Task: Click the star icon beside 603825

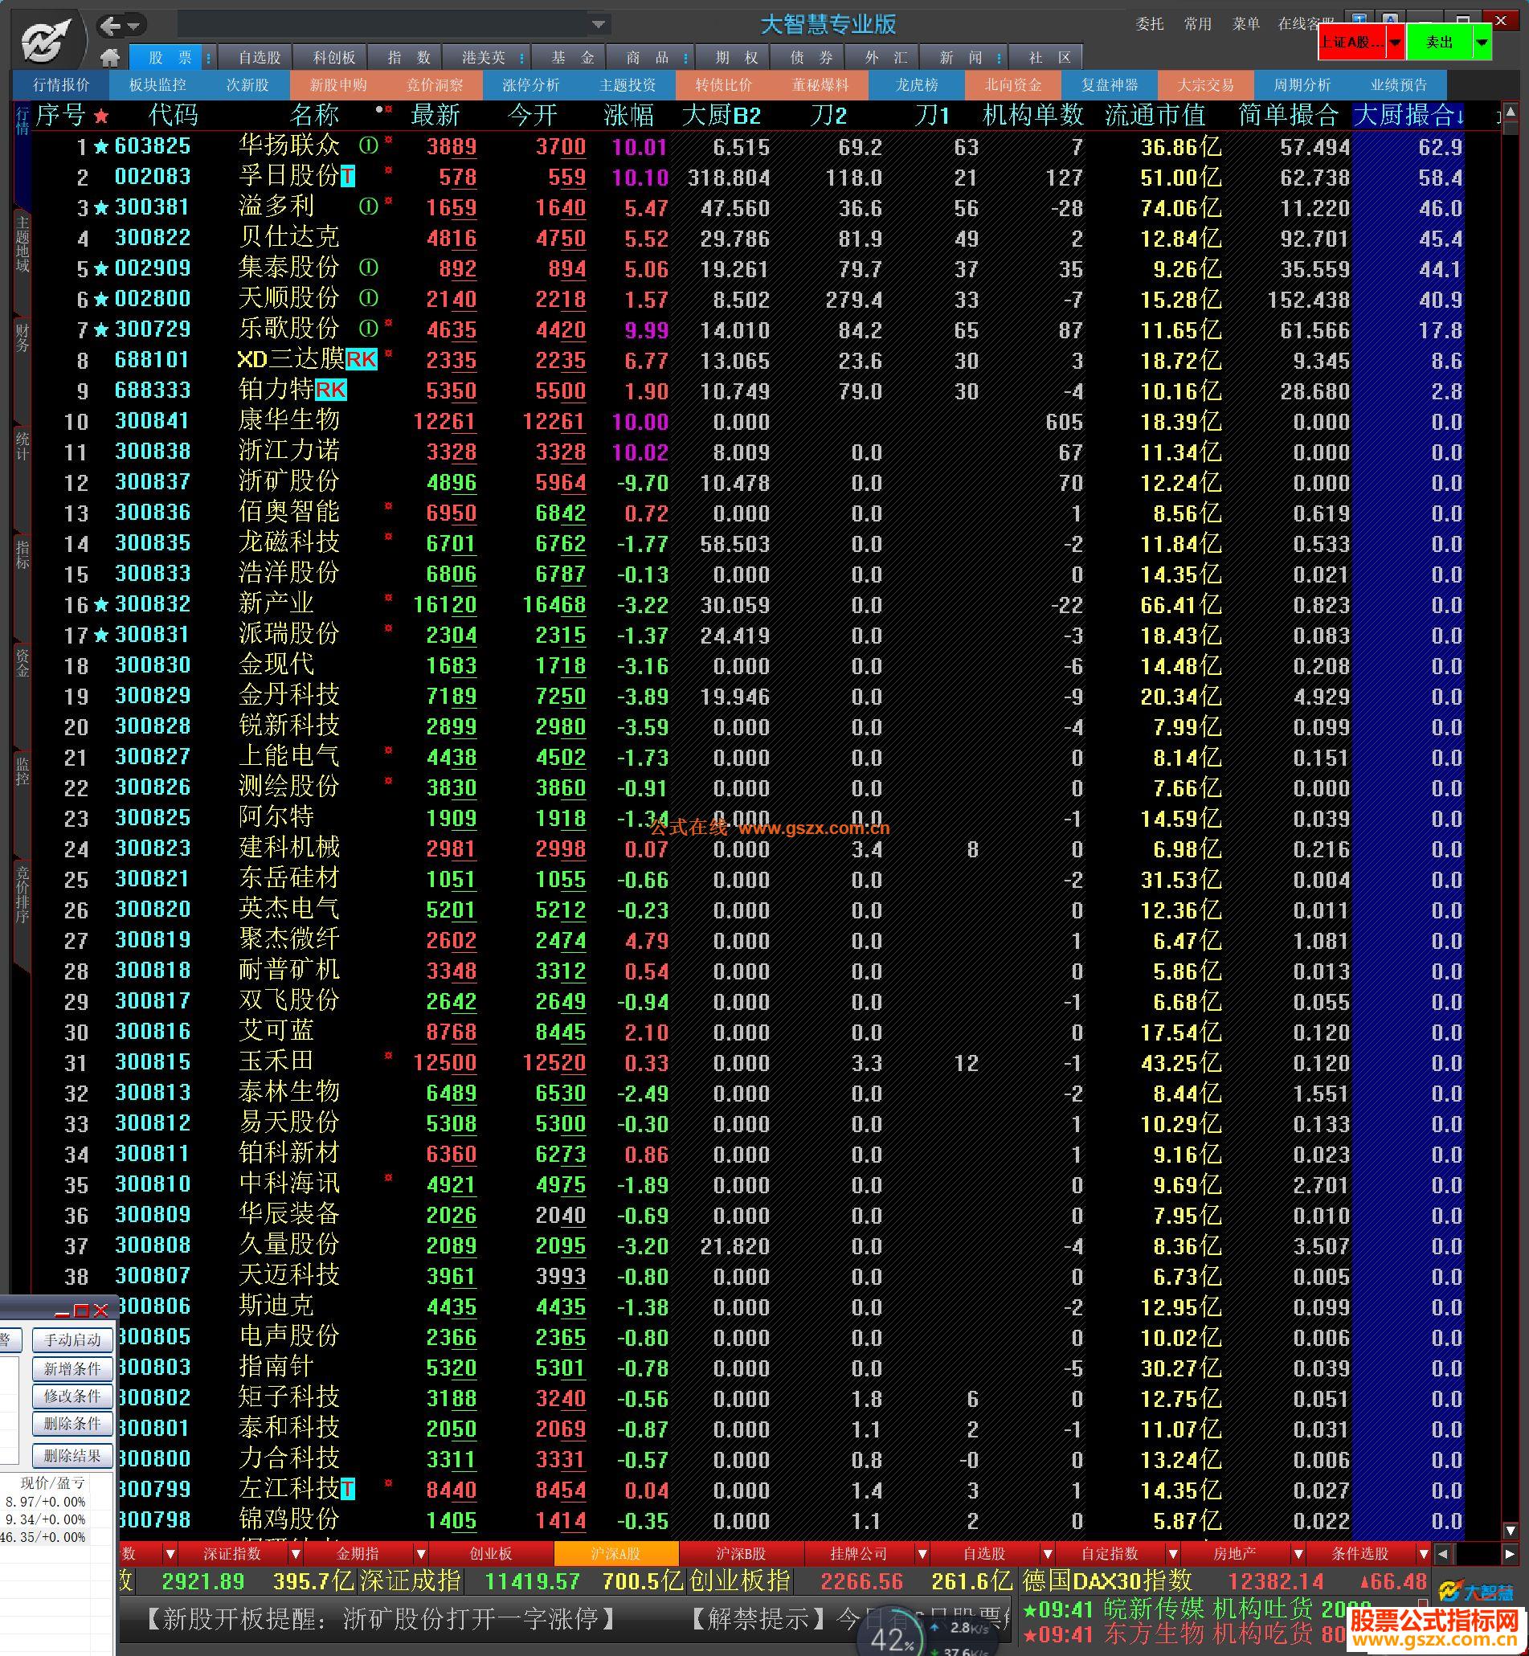Action: coord(101,147)
